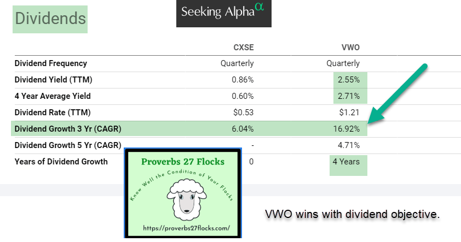Image resolution: width=461 pixels, height=242 pixels.
Task: Click the Seeking Alpha logo
Action: [223, 13]
